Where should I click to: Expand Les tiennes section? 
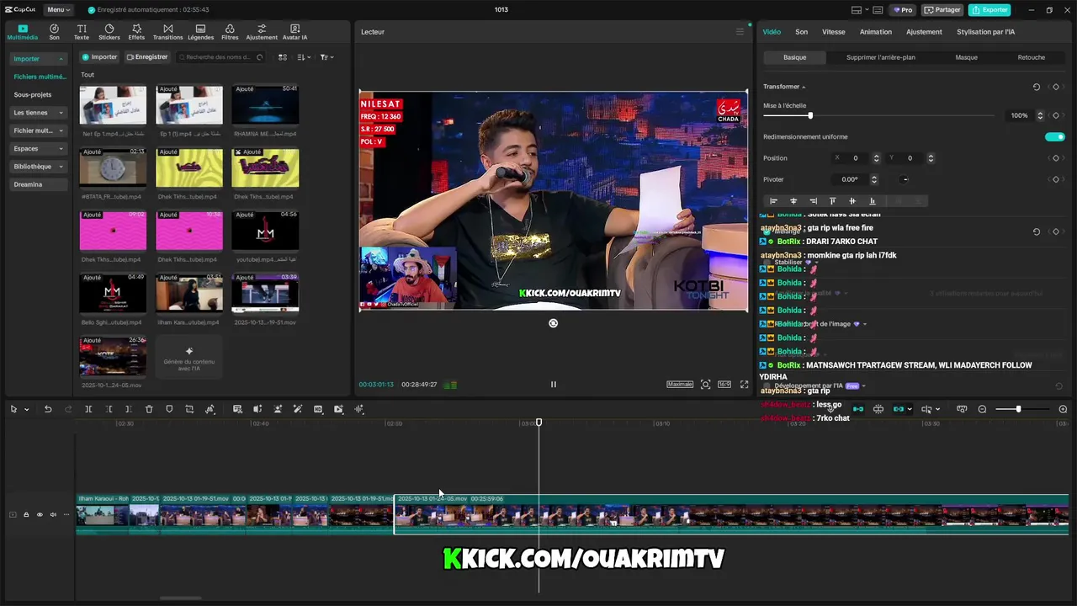coord(61,113)
